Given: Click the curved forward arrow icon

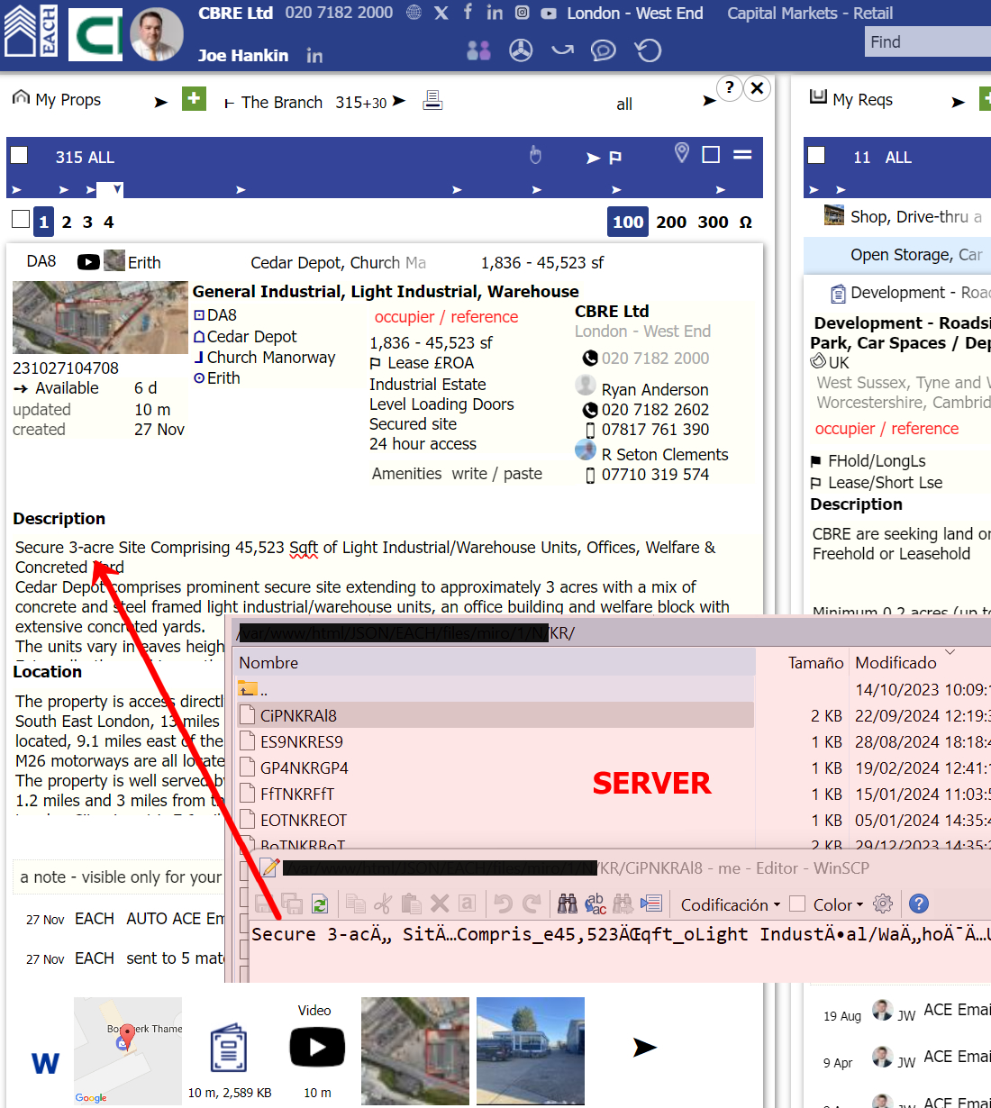Looking at the screenshot, I should click(x=562, y=50).
